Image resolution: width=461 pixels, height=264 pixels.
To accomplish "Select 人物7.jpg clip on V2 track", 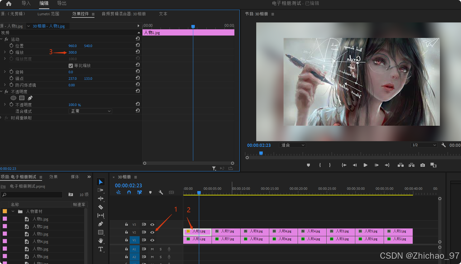I will point(226,232).
